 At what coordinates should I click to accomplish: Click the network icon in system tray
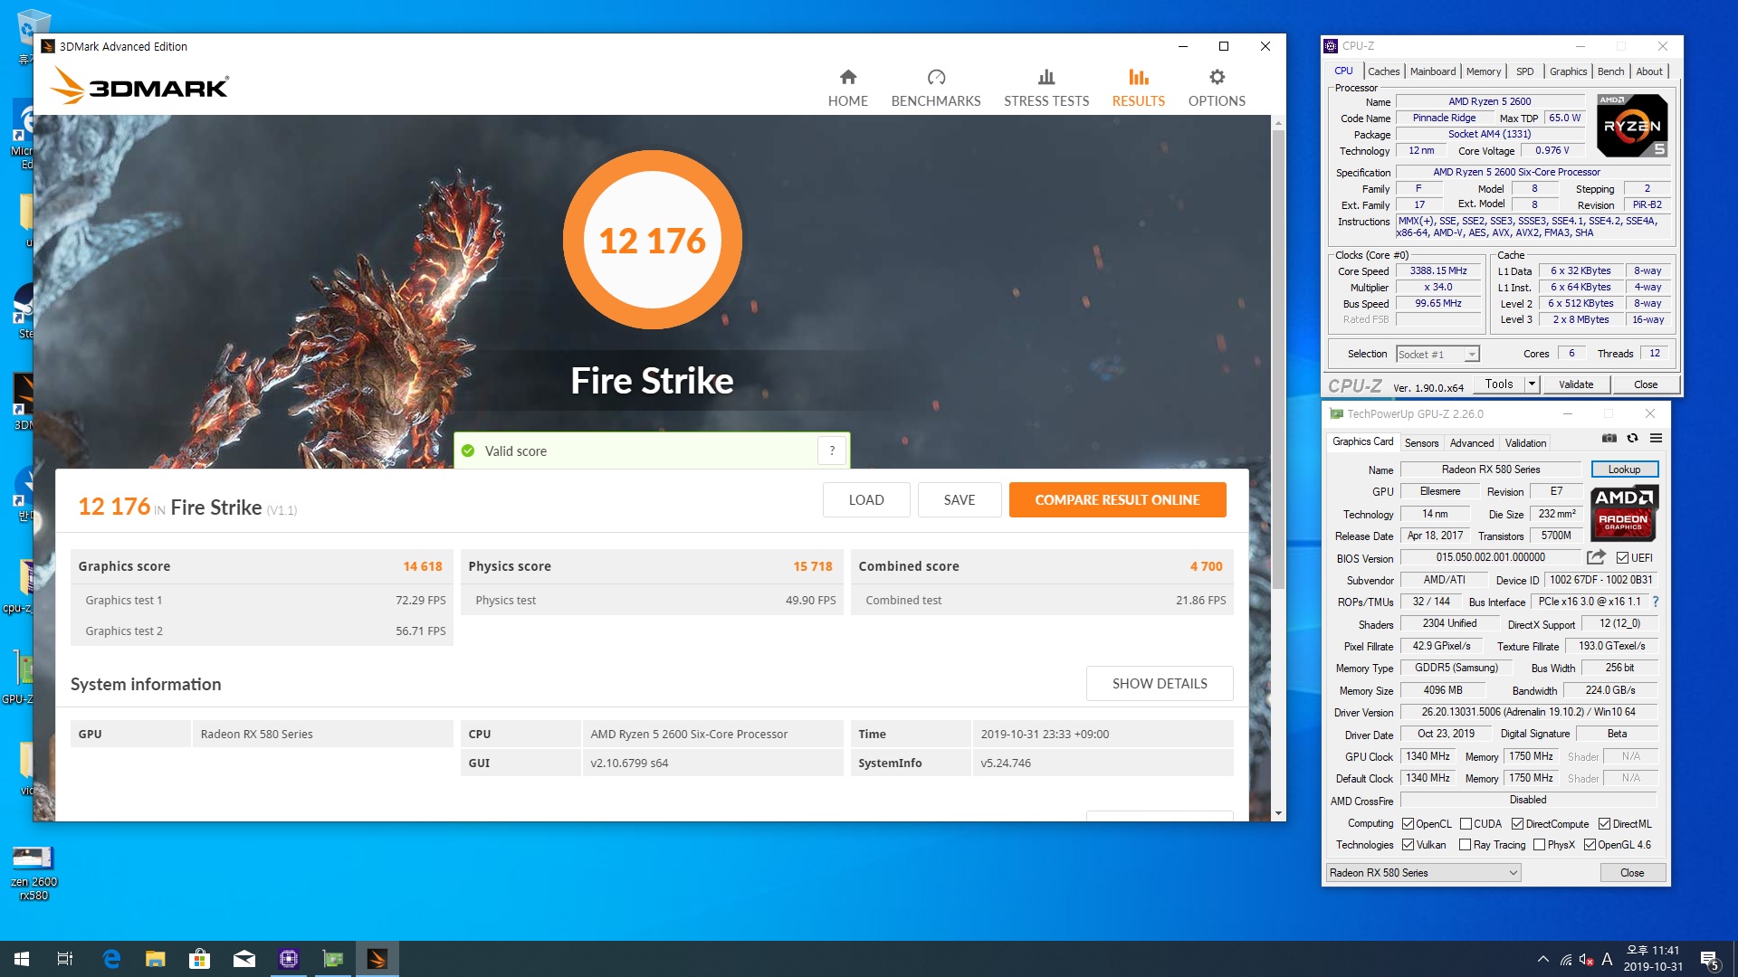pyautogui.click(x=1565, y=960)
